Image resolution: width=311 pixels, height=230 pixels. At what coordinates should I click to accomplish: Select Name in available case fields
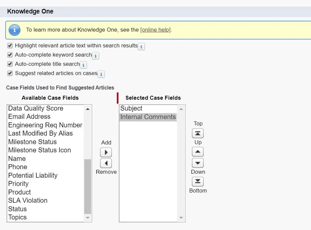(x=45, y=159)
